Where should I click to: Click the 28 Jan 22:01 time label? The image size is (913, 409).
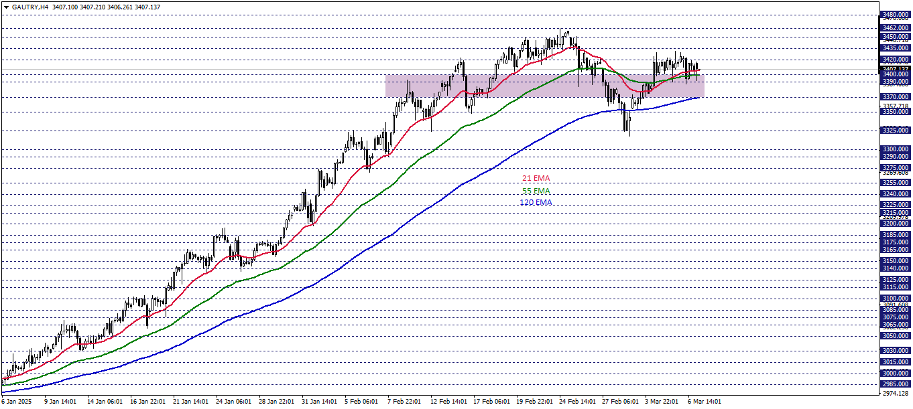pos(277,402)
